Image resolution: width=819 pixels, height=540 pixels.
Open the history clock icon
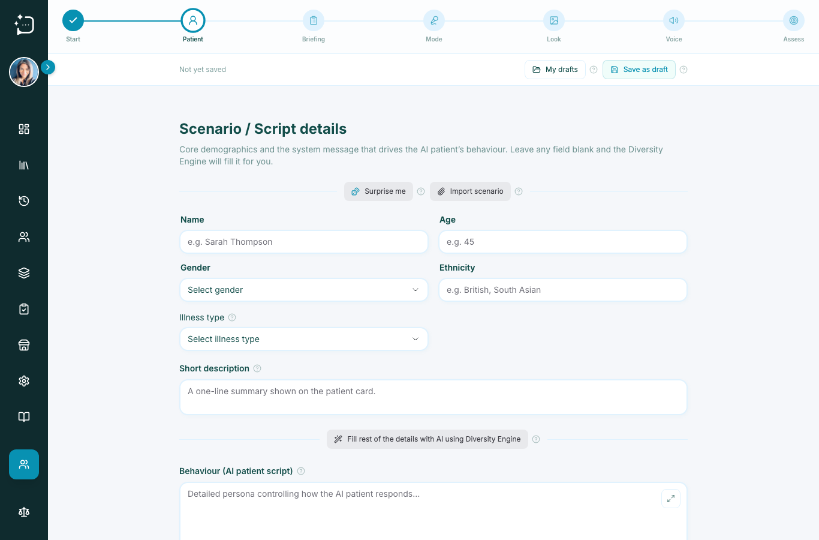point(24,201)
